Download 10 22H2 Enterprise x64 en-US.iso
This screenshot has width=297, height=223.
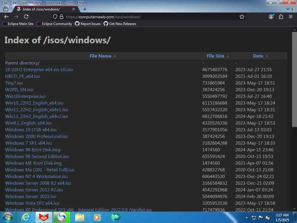[x=39, y=70]
